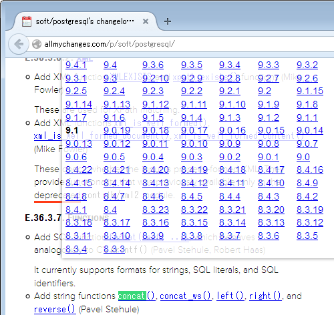Open version 8.4.2 link
Image resolution: width=334 pixels, height=315 pixels.
(x=307, y=197)
